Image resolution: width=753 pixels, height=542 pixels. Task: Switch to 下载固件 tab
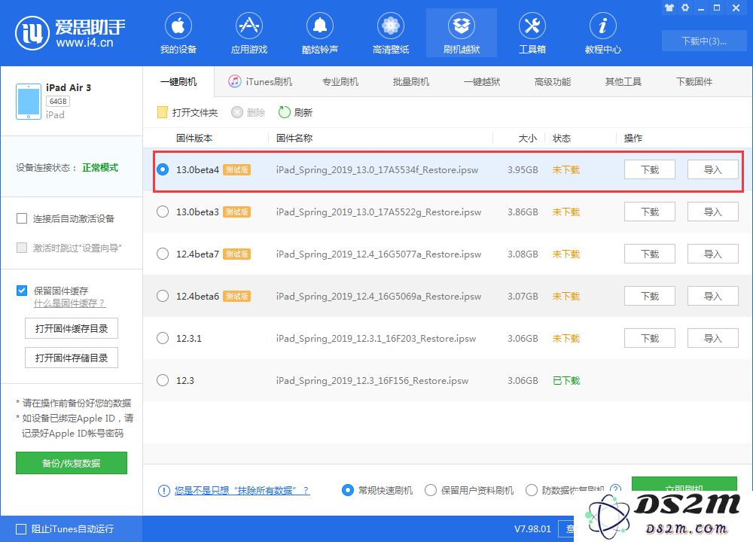pos(694,81)
